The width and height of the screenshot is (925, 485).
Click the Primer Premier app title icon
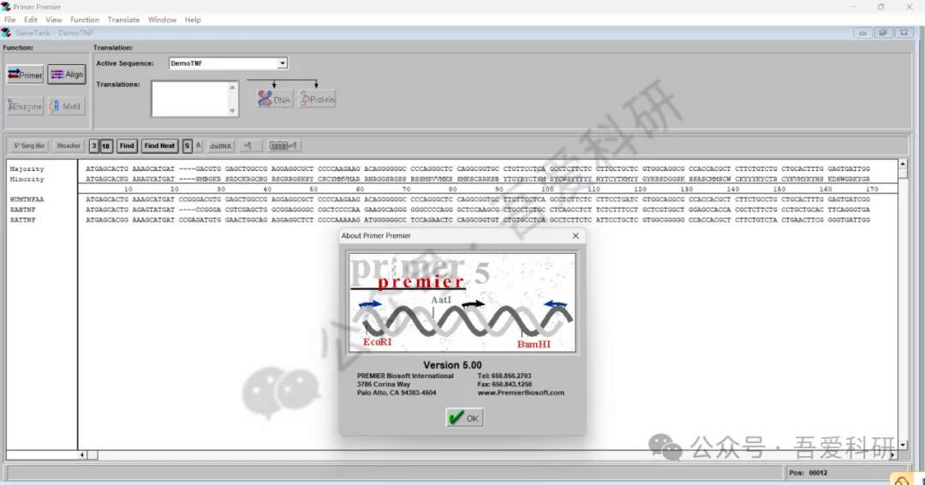click(x=6, y=7)
